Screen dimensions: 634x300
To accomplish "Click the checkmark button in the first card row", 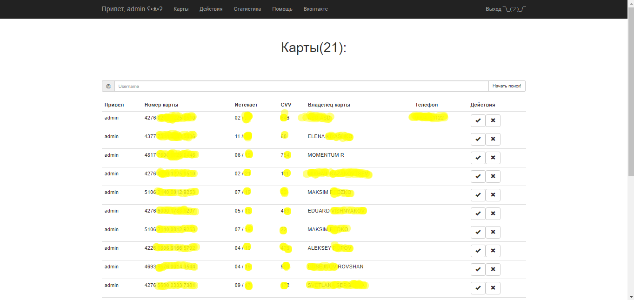I will coord(478,121).
